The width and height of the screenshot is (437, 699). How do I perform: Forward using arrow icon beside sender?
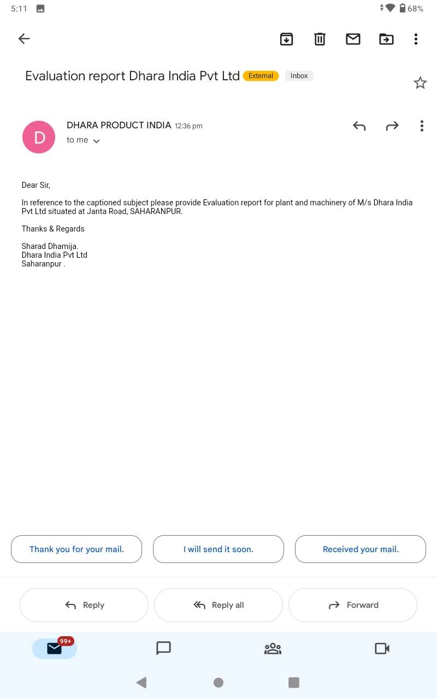[392, 126]
